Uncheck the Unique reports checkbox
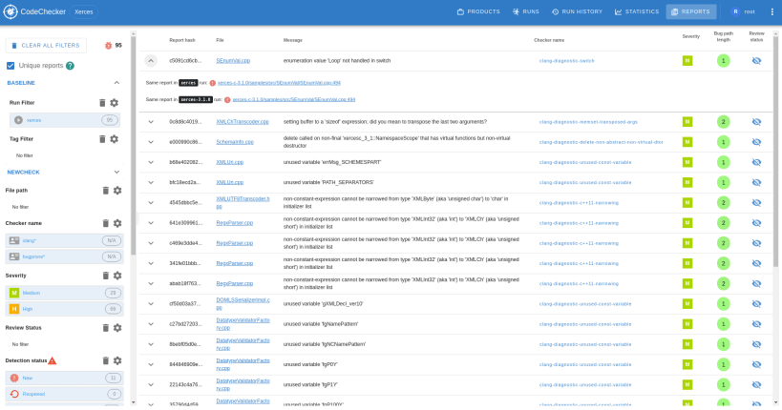The width and height of the screenshot is (782, 410). click(11, 66)
